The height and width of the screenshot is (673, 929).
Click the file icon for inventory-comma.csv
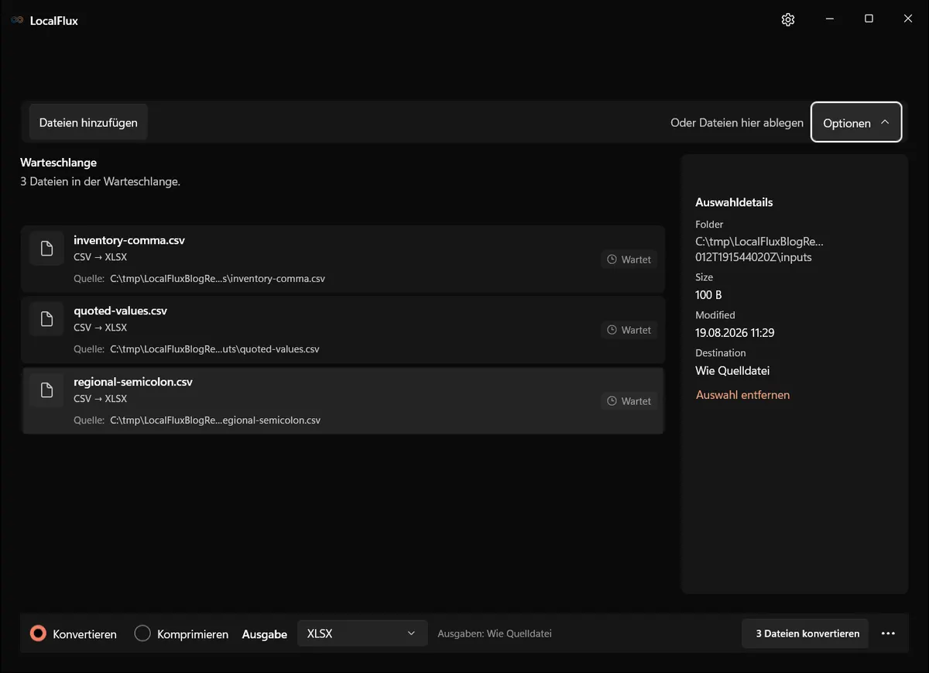click(x=46, y=248)
